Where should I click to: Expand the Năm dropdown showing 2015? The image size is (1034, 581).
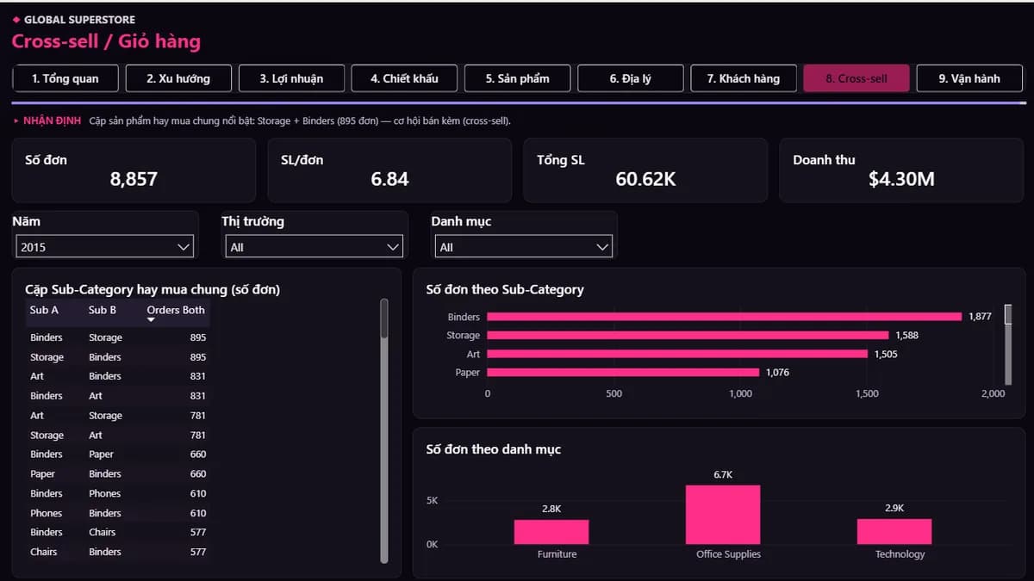pyautogui.click(x=105, y=247)
